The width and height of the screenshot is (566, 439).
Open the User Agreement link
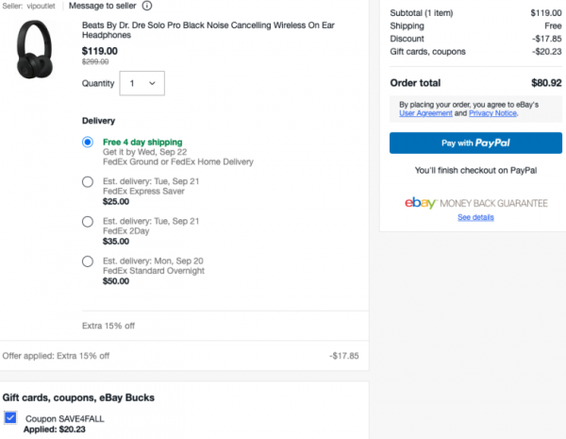(425, 113)
